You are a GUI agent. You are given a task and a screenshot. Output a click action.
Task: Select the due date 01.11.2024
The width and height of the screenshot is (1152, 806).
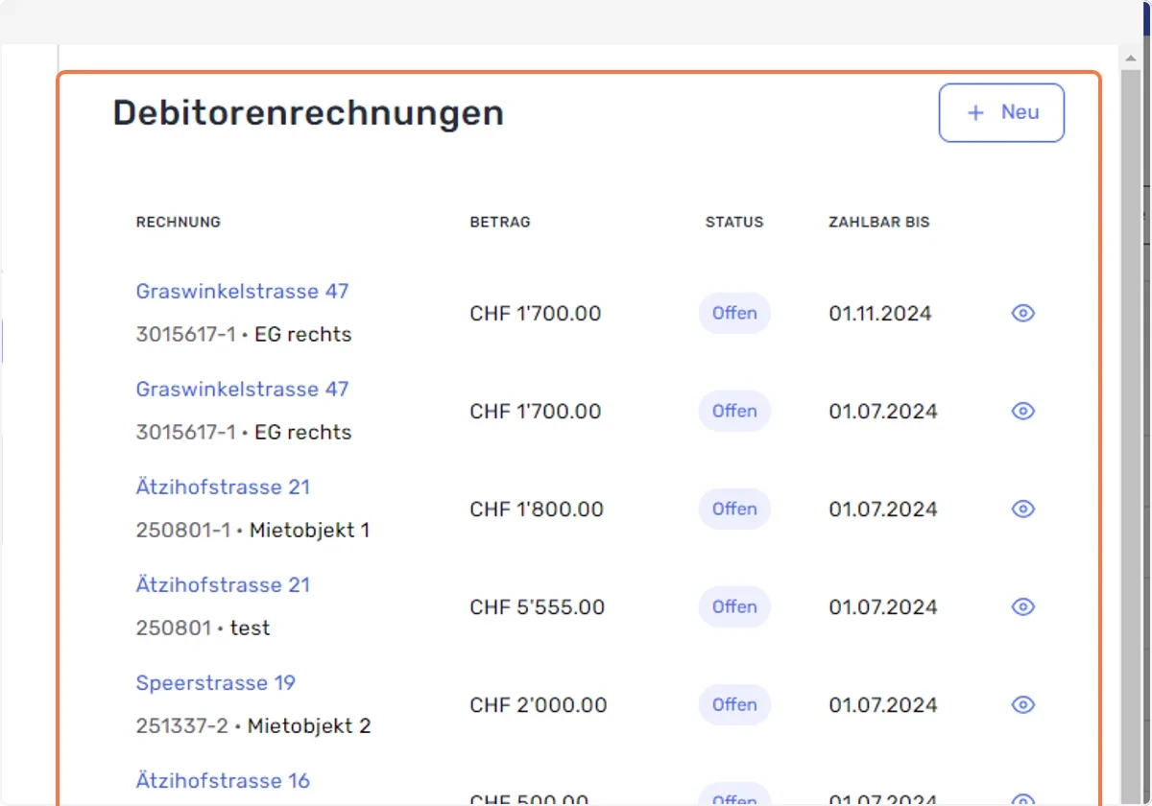click(880, 314)
